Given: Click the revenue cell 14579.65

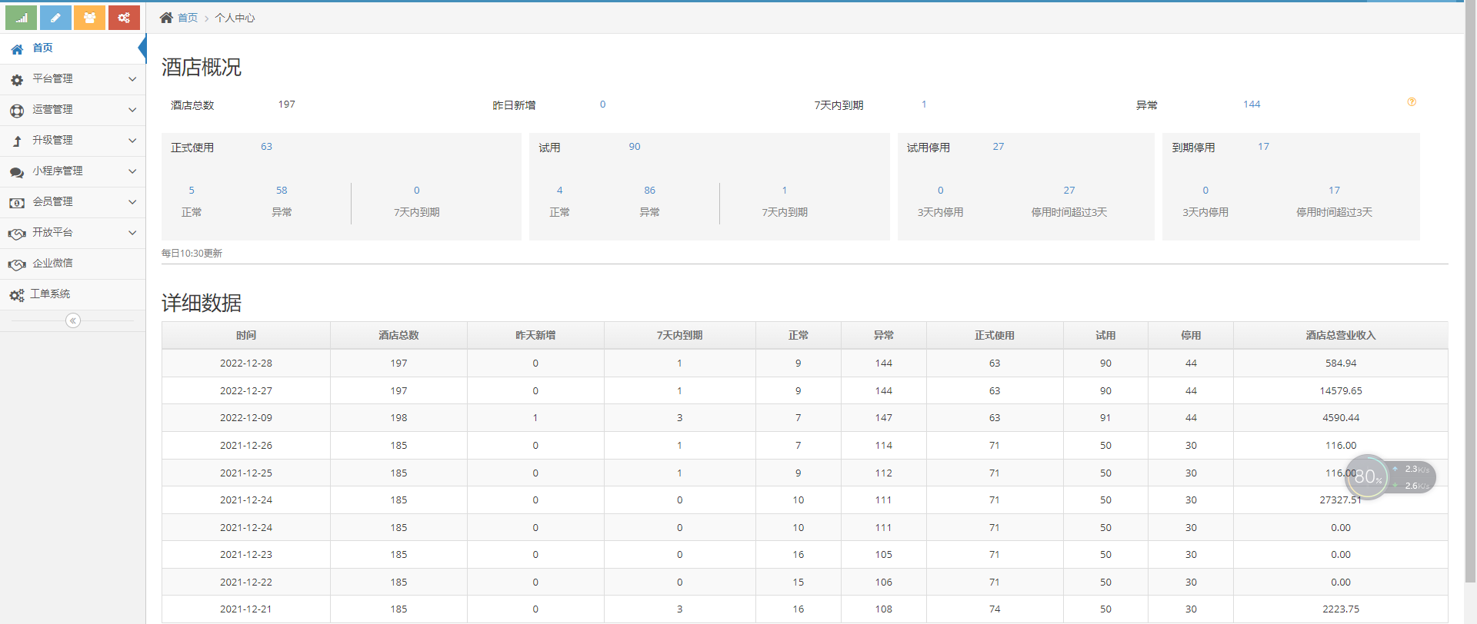Looking at the screenshot, I should tap(1341, 391).
